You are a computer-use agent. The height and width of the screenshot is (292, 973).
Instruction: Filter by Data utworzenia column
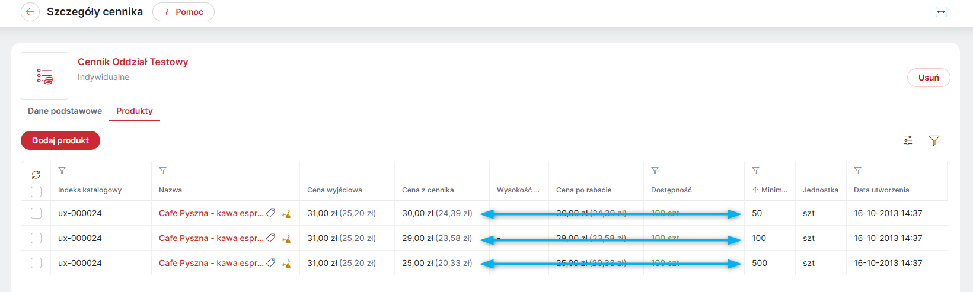point(858,171)
